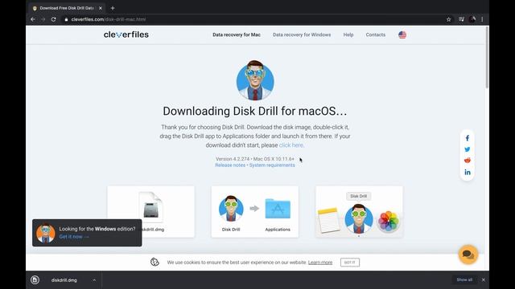Image resolution: width=515 pixels, height=289 pixels.
Task: Click the address bar URL field
Action: click(253, 19)
